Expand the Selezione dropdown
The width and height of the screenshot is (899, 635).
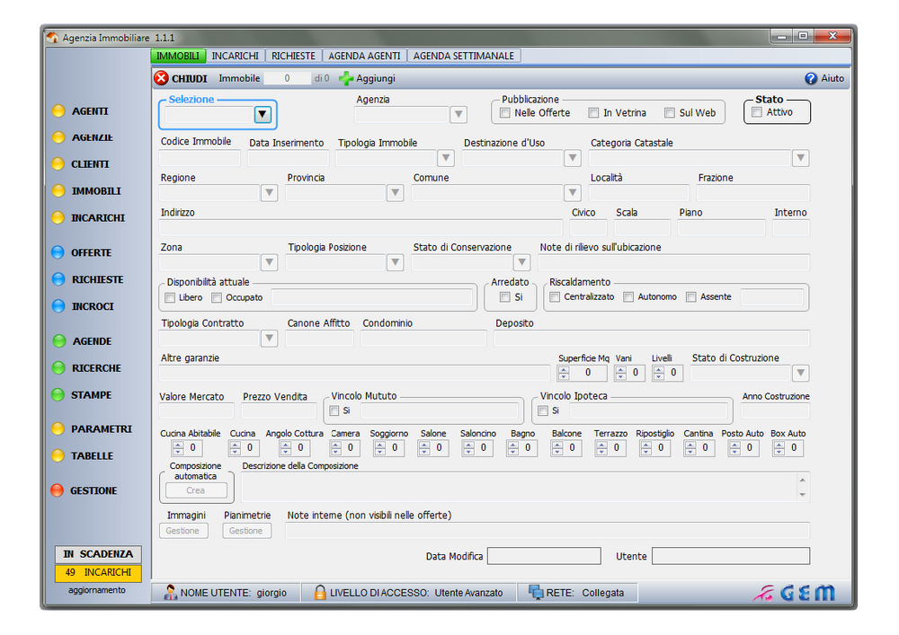pos(263,114)
